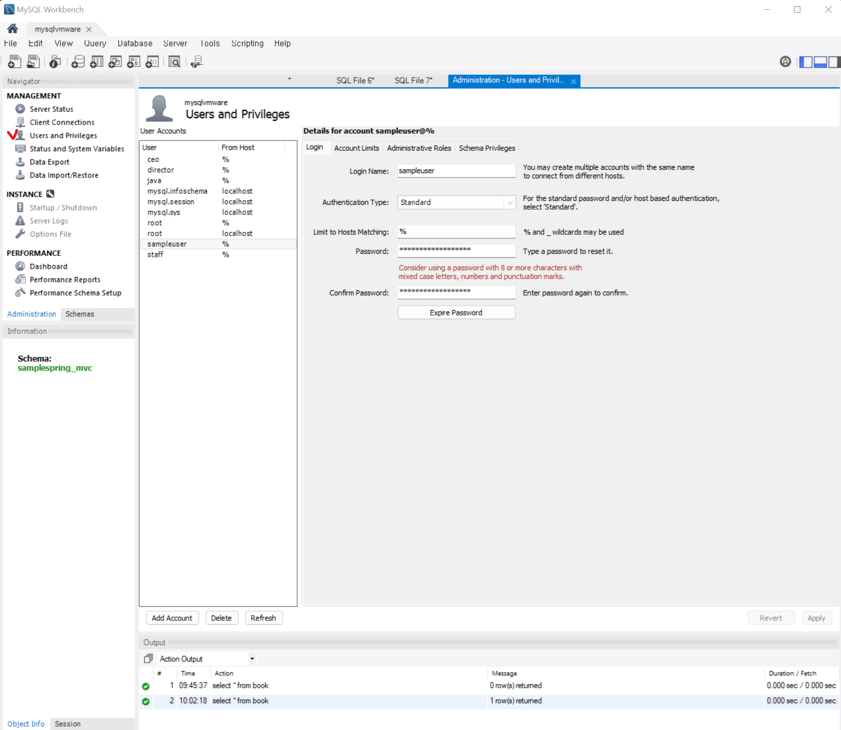
Task: Toggle the left sidebar panel
Action: (806, 62)
